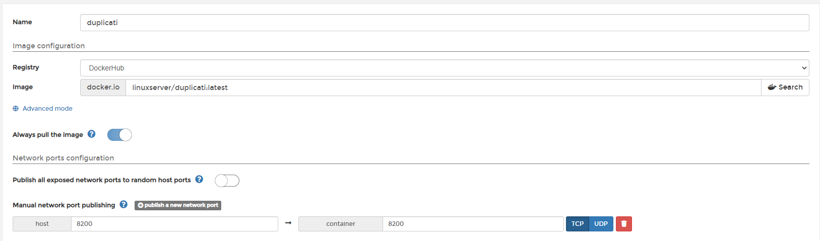Switch to Advanced mode
The height and width of the screenshot is (241, 820).
coord(47,108)
